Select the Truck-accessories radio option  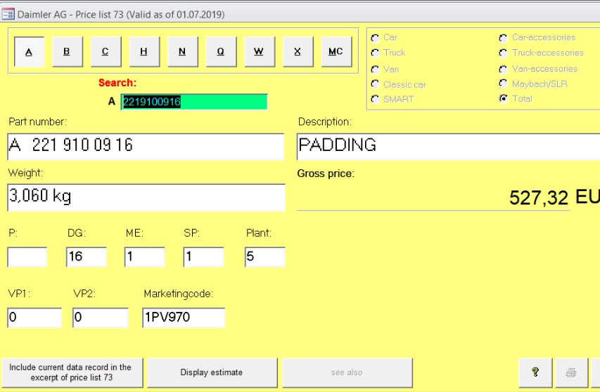503,53
